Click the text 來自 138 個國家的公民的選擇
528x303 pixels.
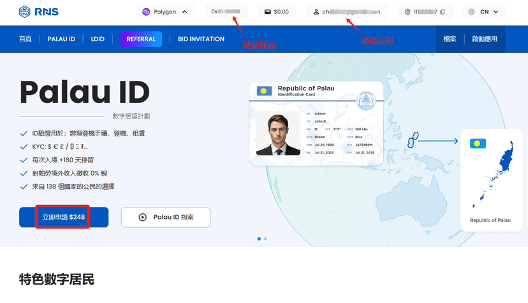[x=73, y=187]
